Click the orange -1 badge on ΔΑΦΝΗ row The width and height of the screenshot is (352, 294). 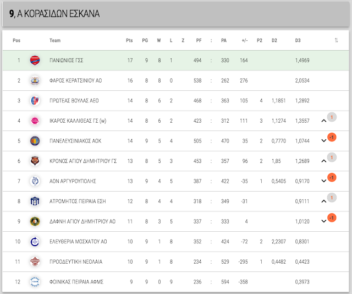[x=332, y=218]
